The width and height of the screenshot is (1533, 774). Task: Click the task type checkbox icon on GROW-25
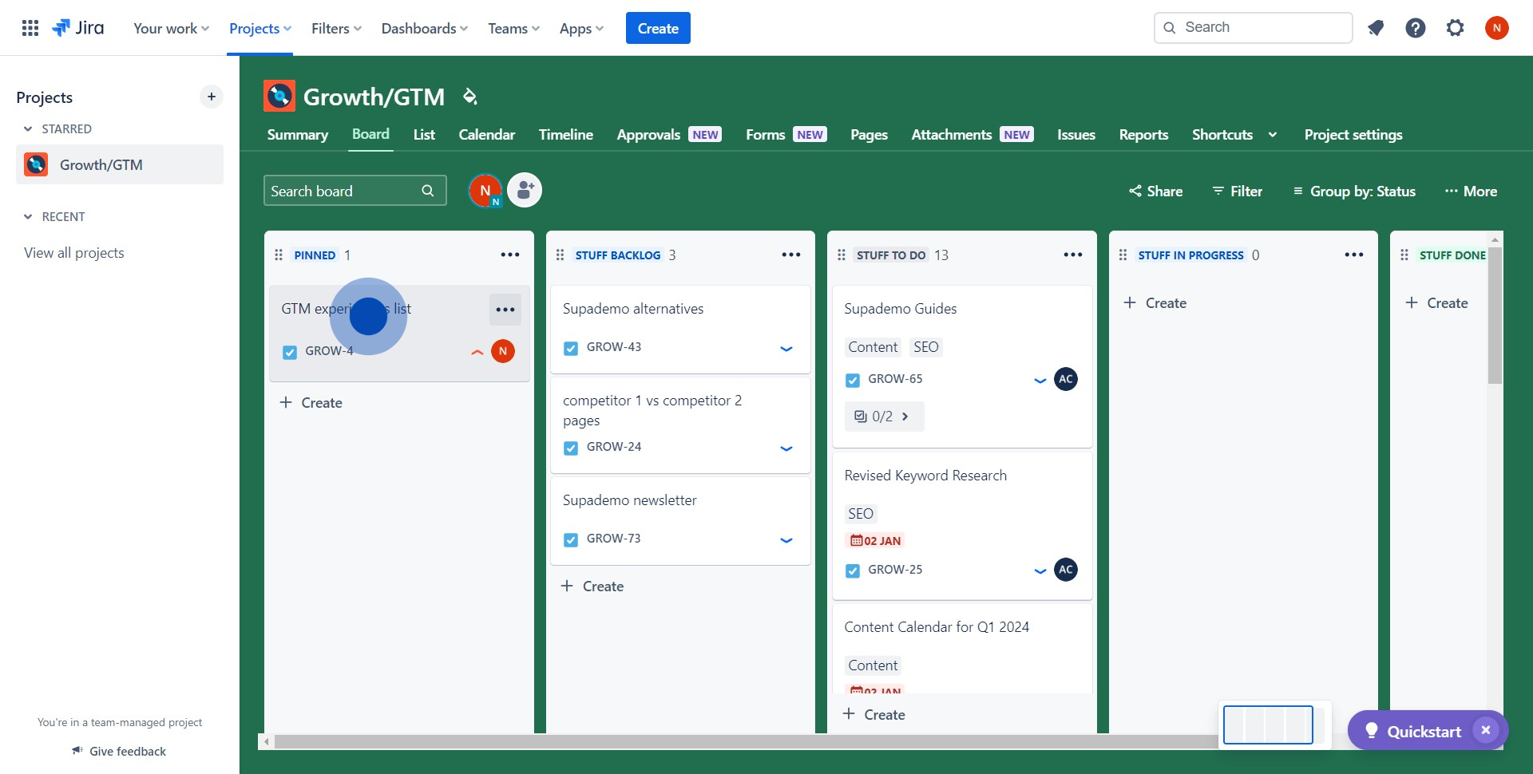853,571
